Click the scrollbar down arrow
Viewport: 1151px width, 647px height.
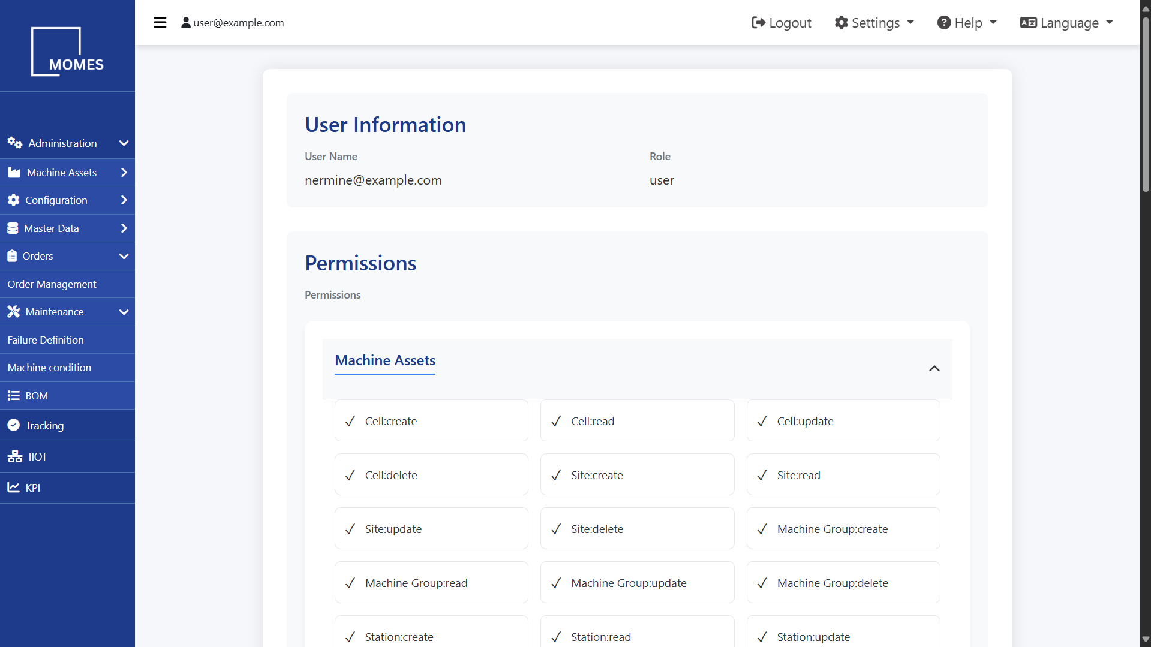[x=1146, y=639]
